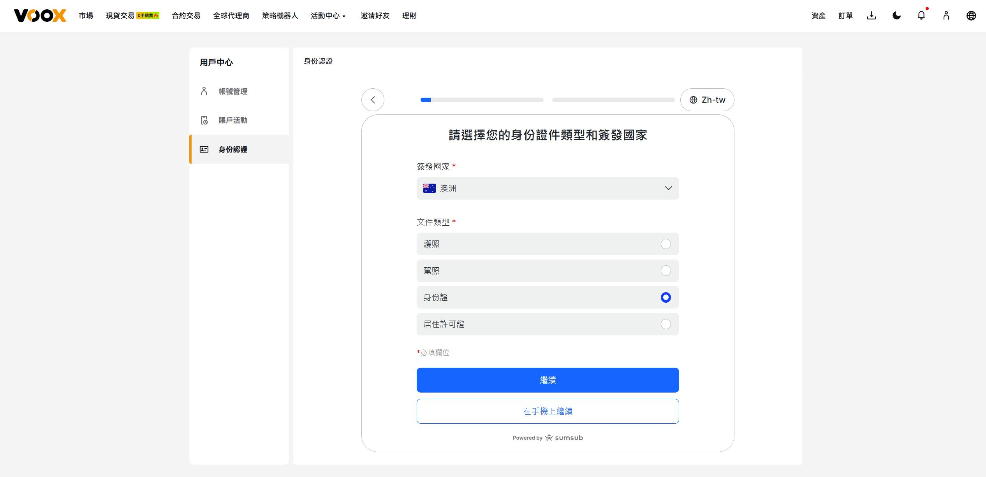This screenshot has width=986, height=477.
Task: Click the 身份認證 page title
Action: pos(318,61)
